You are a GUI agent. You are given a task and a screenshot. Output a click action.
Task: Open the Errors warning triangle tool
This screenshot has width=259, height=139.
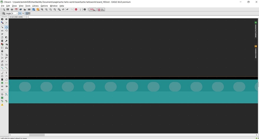coord(2,105)
